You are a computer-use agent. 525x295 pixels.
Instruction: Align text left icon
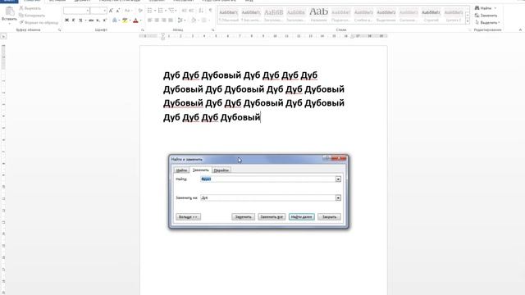click(149, 20)
